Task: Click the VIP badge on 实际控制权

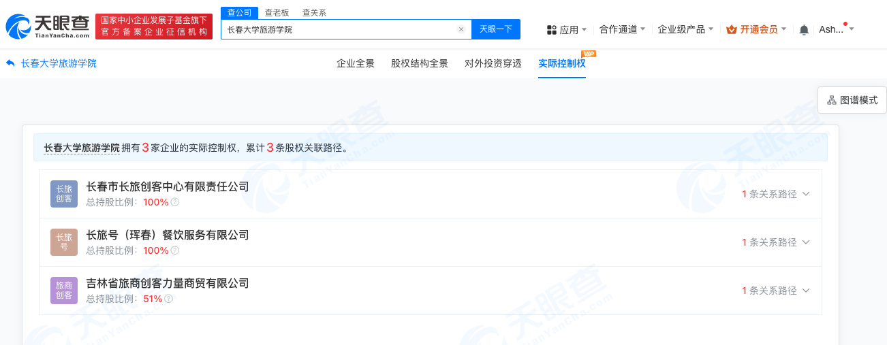Action: tap(589, 54)
